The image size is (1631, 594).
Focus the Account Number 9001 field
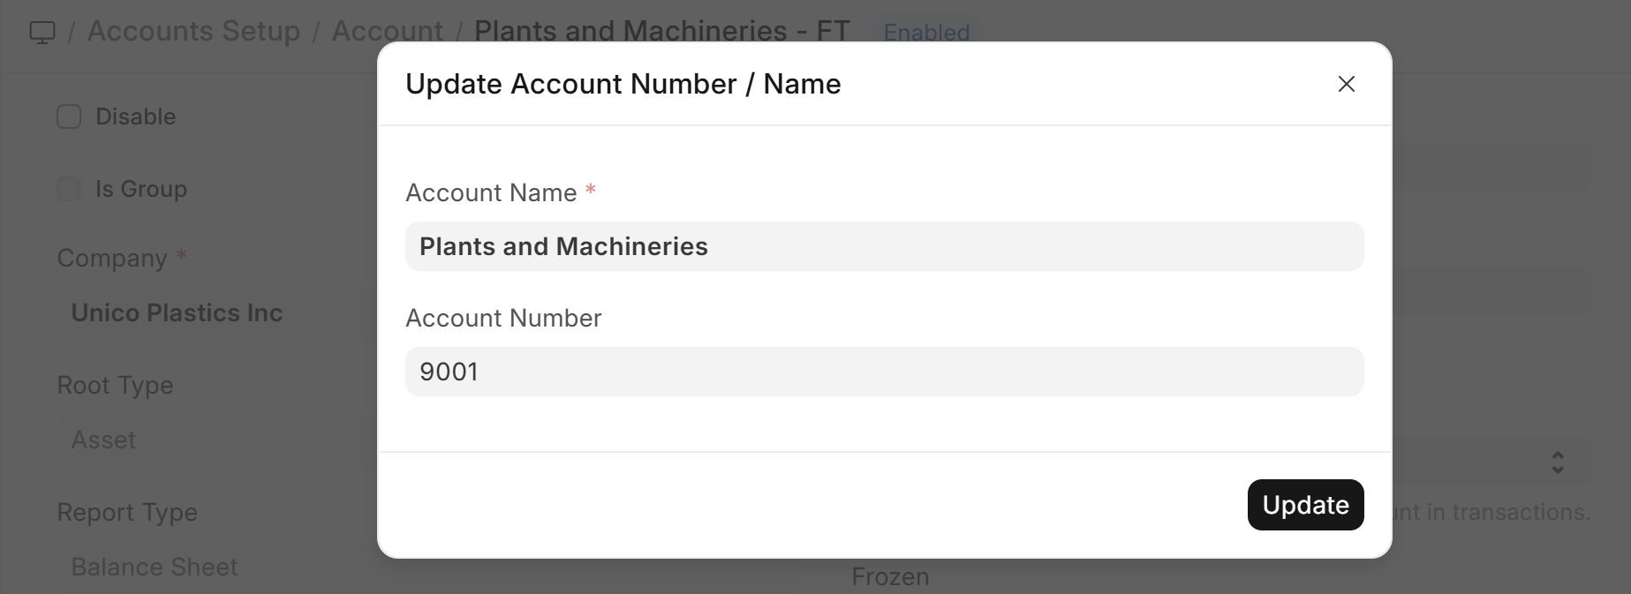point(884,372)
